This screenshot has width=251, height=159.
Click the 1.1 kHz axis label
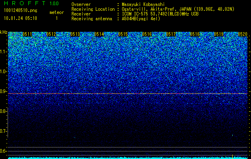(x=3, y=52)
